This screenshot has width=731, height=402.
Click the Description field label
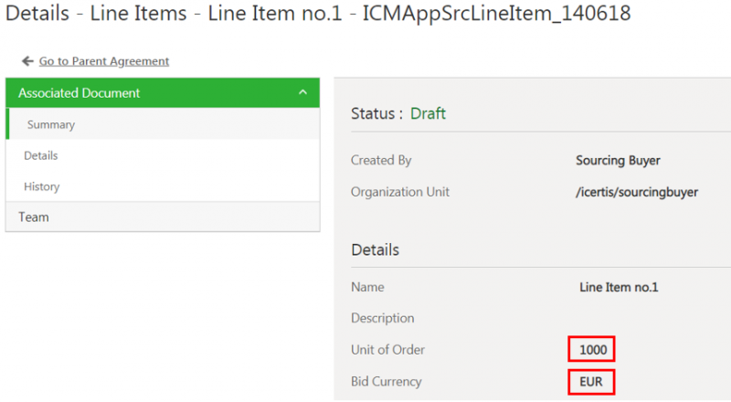pyautogui.click(x=382, y=318)
